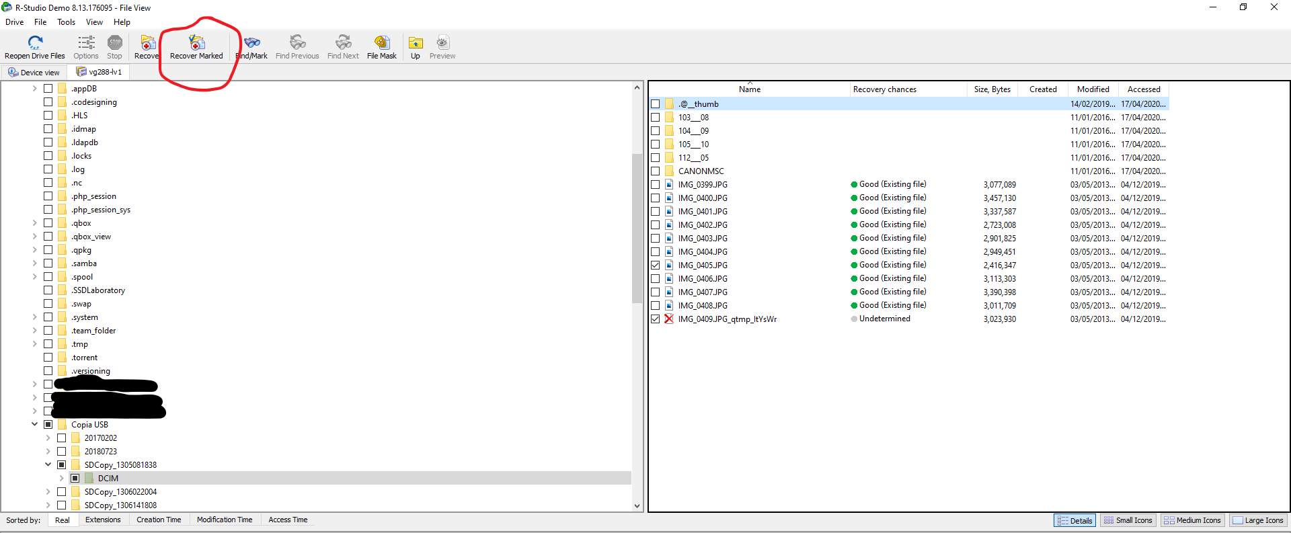Mark the IMG_0399.JPG checkbox
The height and width of the screenshot is (533, 1291).
click(x=656, y=185)
